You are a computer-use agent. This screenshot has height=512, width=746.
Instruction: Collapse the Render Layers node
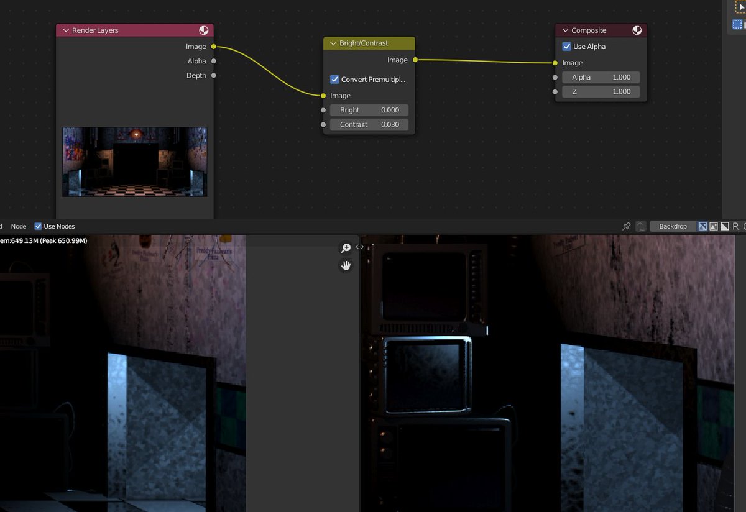(x=65, y=30)
